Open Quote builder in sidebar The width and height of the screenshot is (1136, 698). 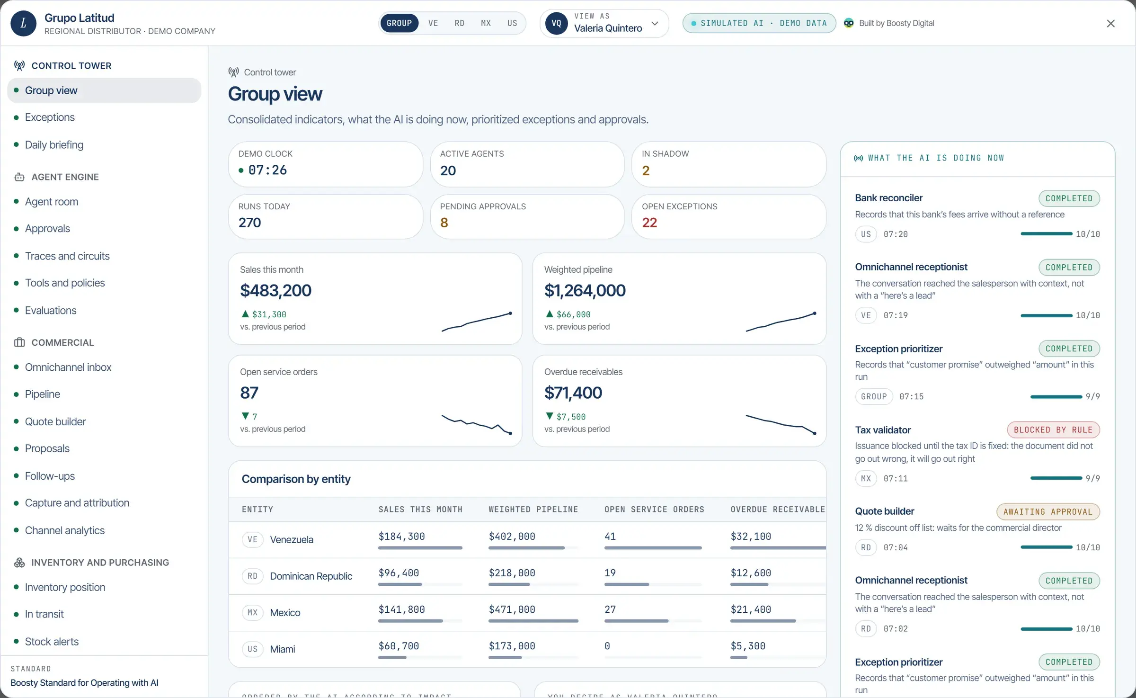pyautogui.click(x=104, y=422)
